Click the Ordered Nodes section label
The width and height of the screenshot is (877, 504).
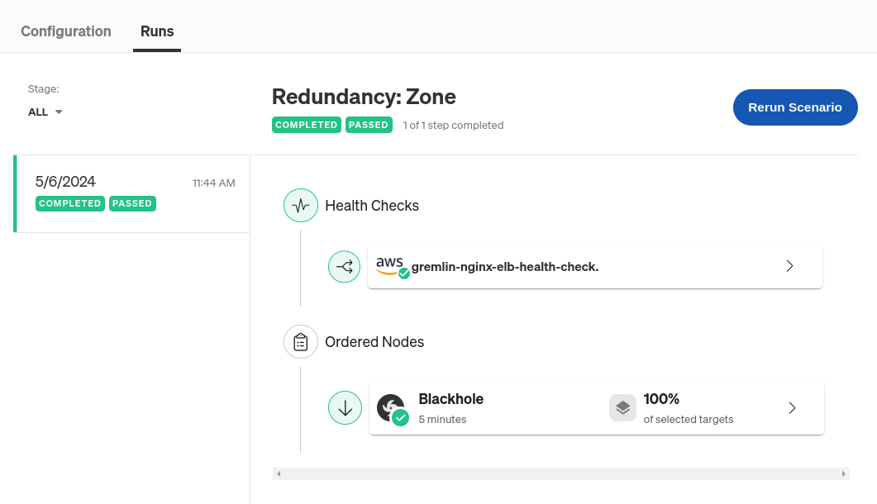[374, 342]
